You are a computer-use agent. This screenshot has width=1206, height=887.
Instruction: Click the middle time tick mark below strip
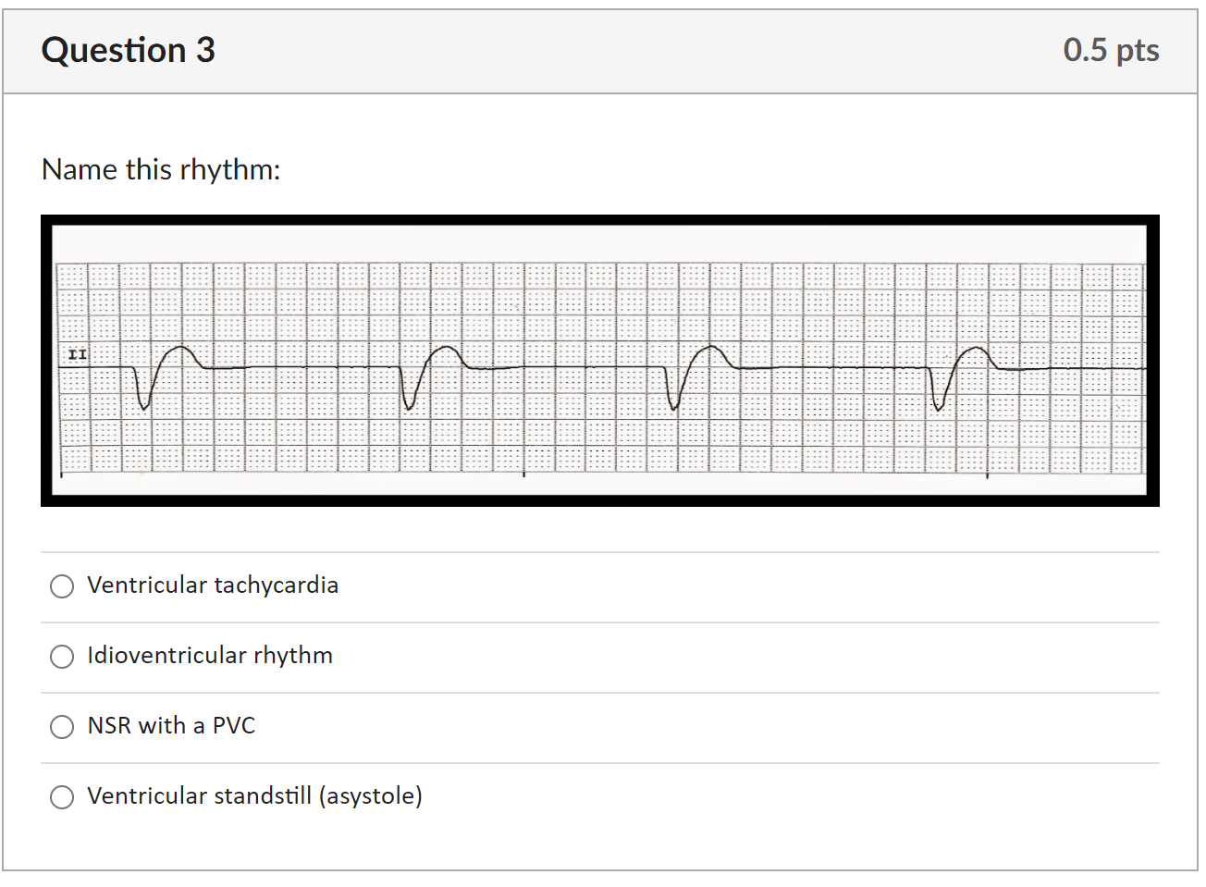click(524, 474)
